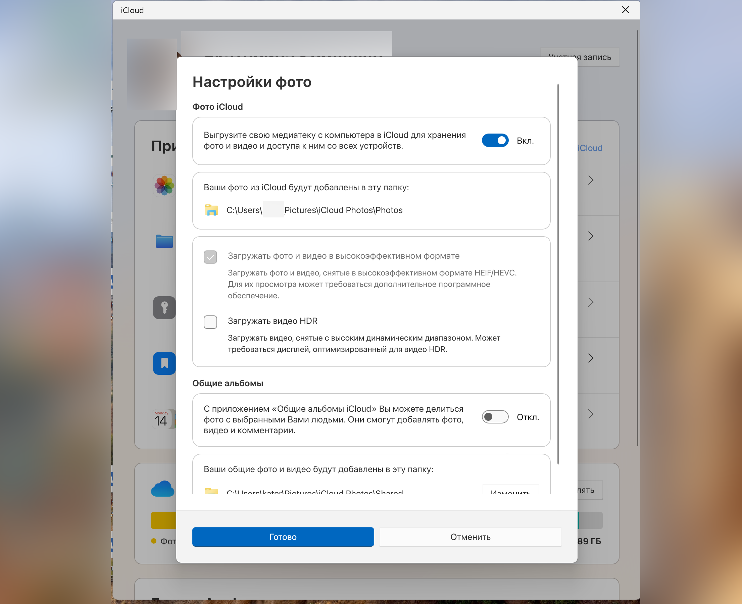Click the 'Готово' button
Screen dimensions: 742x604
283,537
